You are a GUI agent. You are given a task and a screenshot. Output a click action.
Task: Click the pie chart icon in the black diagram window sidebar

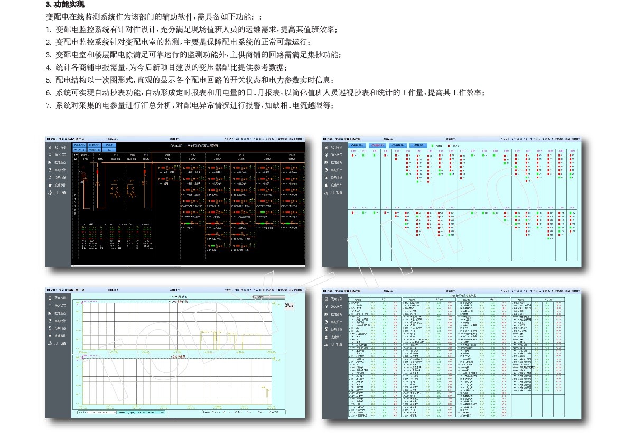click(50, 170)
